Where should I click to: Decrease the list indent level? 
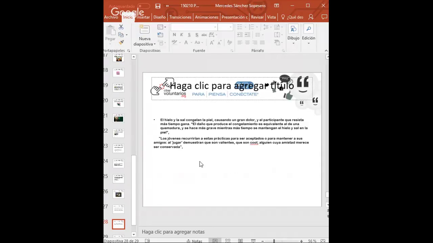(240, 35)
